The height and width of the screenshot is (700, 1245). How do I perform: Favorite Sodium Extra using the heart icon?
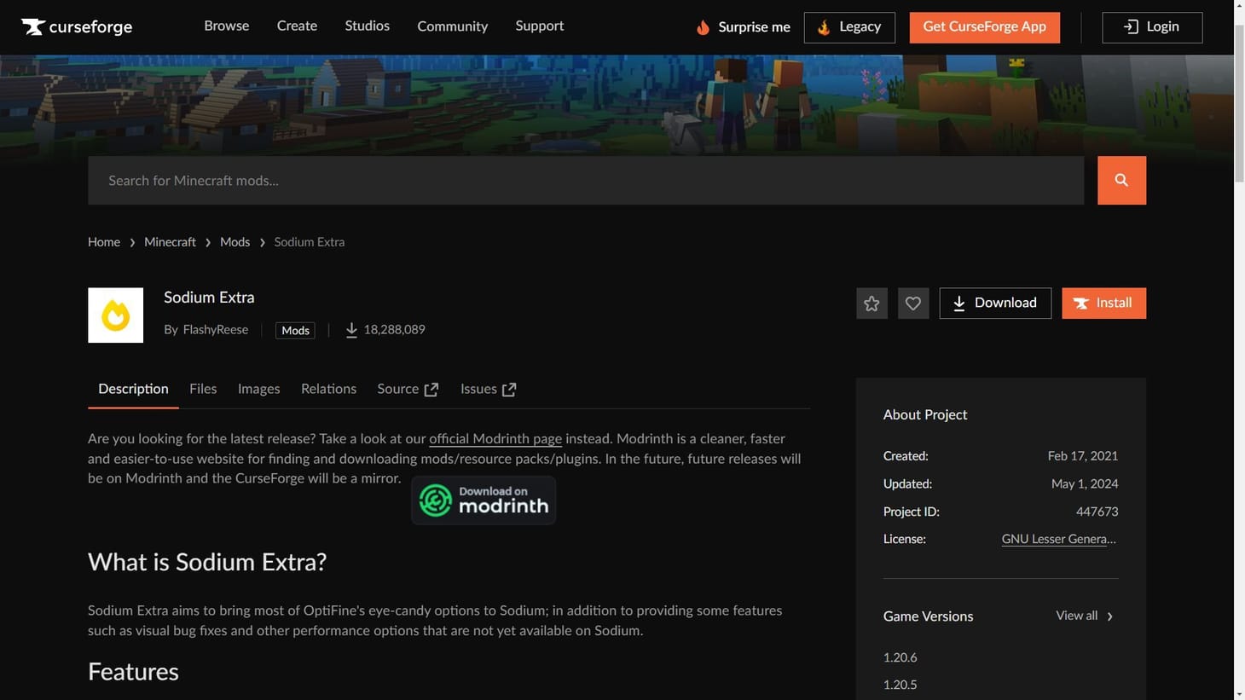[x=912, y=303]
